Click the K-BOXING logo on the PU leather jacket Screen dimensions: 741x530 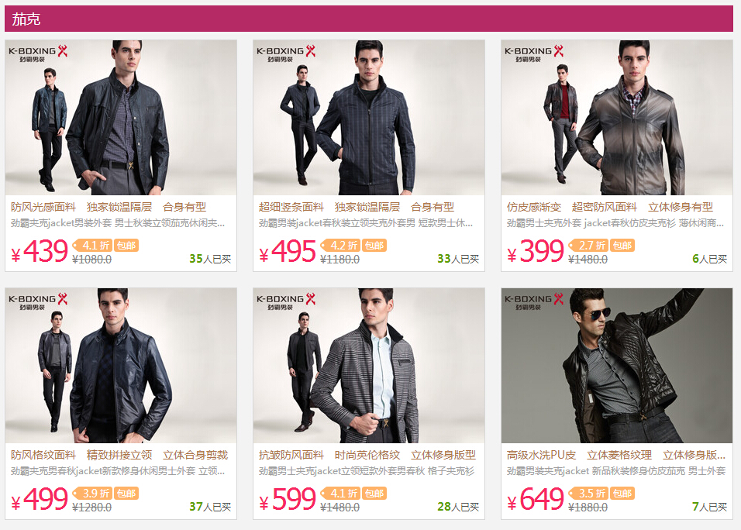tap(534, 301)
